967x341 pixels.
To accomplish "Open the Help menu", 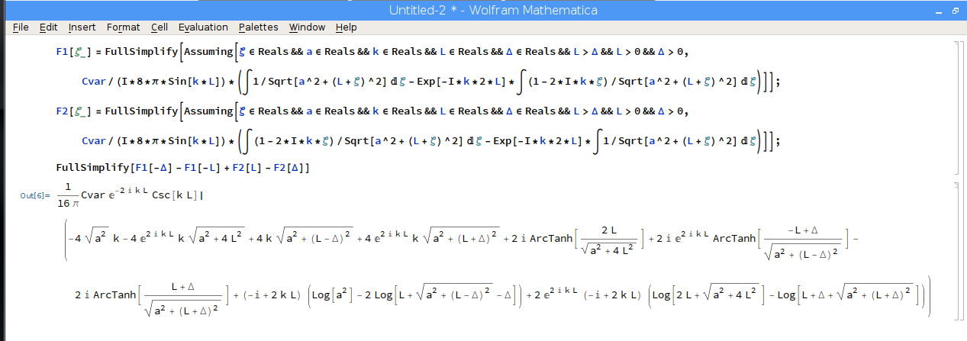I will [346, 27].
